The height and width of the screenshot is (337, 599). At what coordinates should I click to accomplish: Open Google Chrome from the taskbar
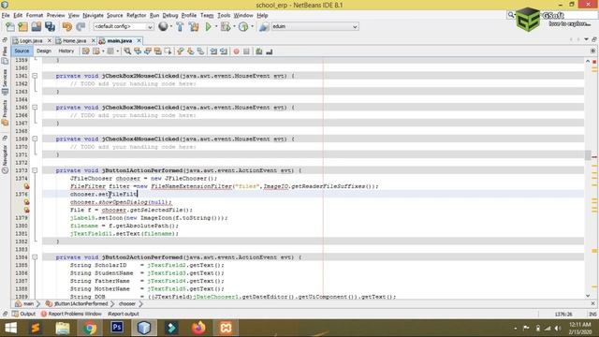pyautogui.click(x=90, y=328)
